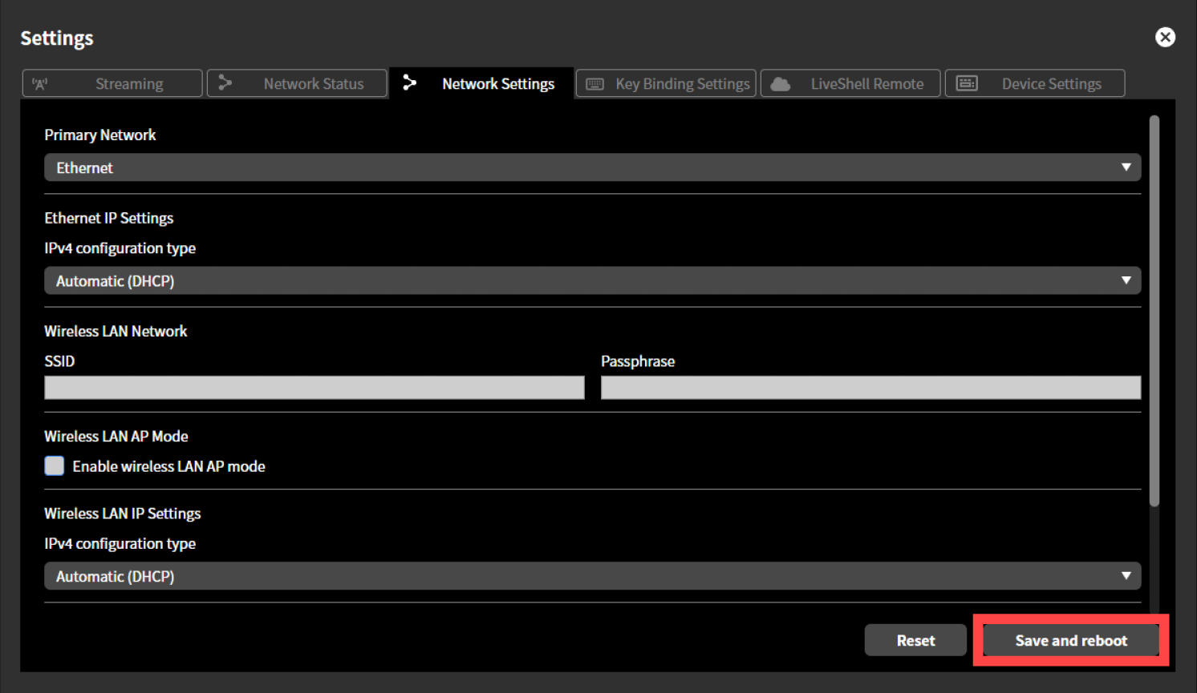
Task: Click the Primary Network dropdown arrow icon
Action: pos(1126,167)
